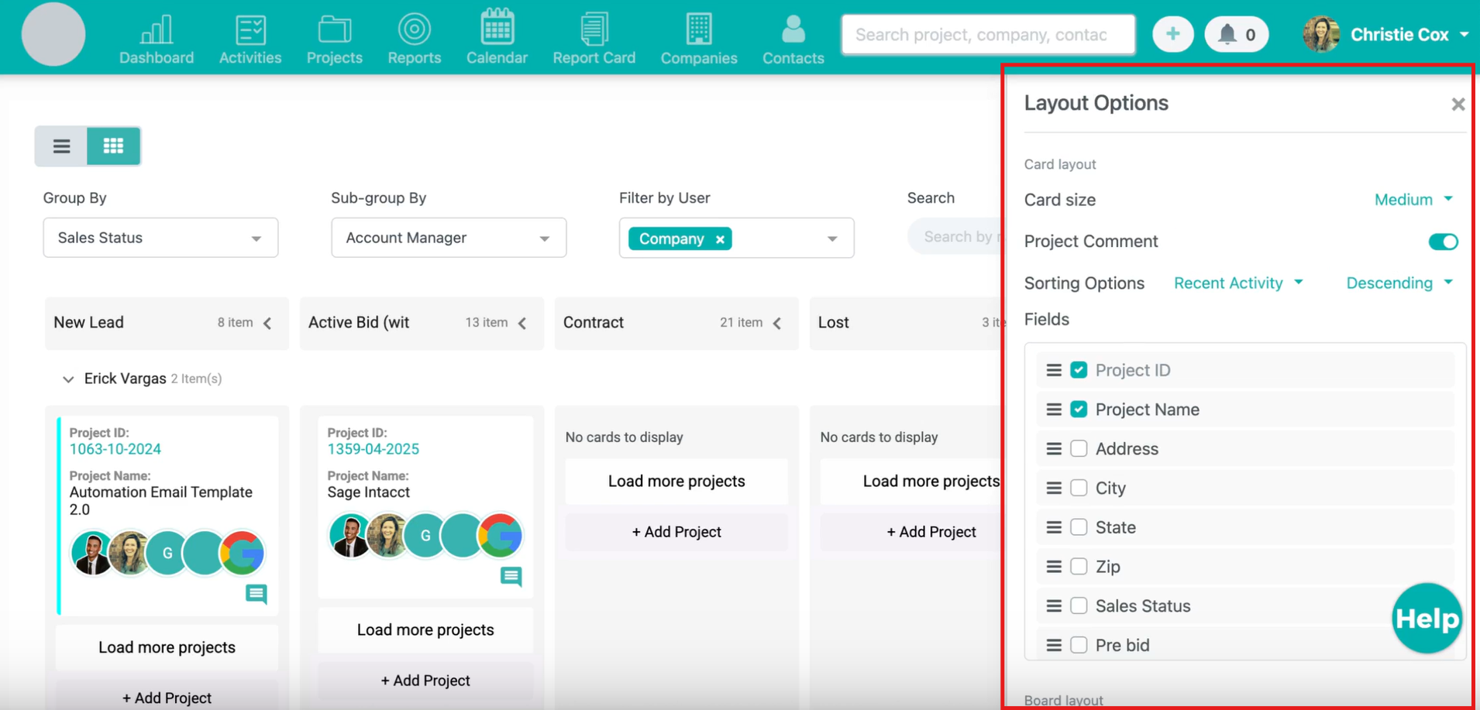Open the Recent Activity sorting dropdown
Image resolution: width=1480 pixels, height=710 pixels.
click(1238, 283)
